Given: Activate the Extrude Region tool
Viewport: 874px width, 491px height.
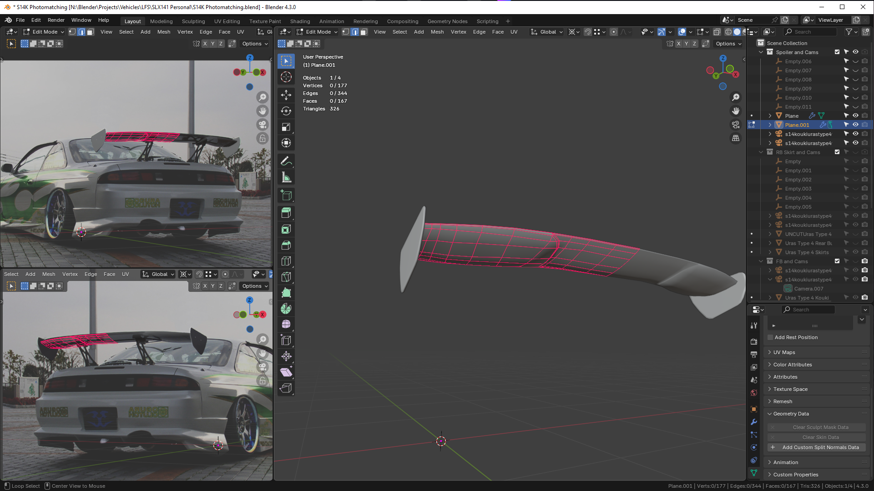Looking at the screenshot, I should pos(286,213).
